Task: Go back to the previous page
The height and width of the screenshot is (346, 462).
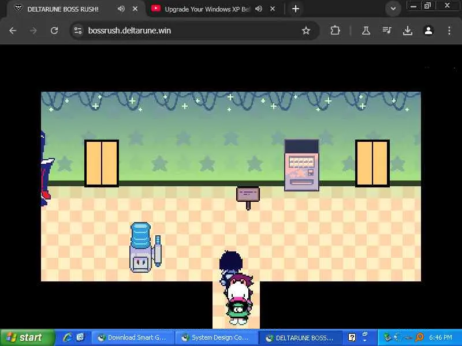Action: coord(13,31)
